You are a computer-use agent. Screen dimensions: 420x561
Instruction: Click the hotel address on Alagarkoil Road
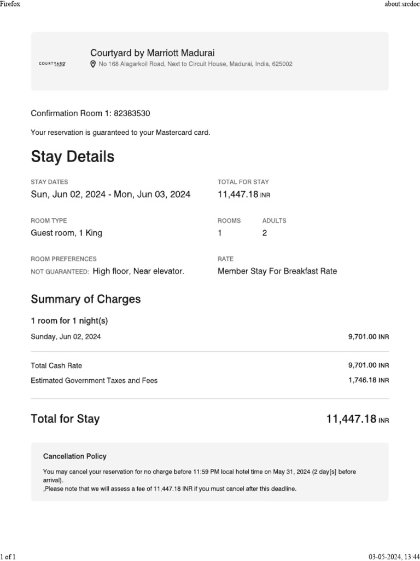[x=195, y=64]
